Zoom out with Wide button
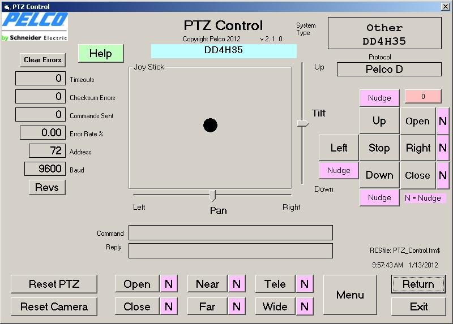This screenshot has height=324, width=453. (275, 306)
